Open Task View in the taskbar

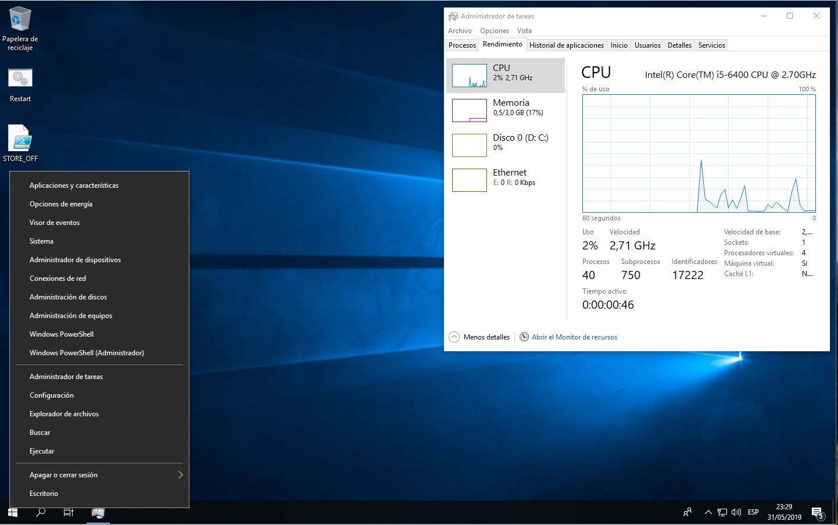pyautogui.click(x=69, y=512)
